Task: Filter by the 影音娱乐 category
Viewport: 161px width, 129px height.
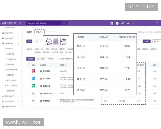Action: tap(153, 49)
